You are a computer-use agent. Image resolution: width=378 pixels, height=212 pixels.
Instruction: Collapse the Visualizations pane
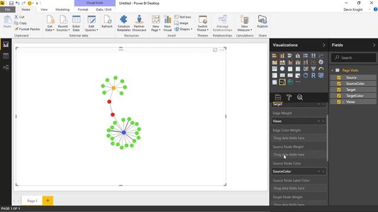(x=324, y=45)
